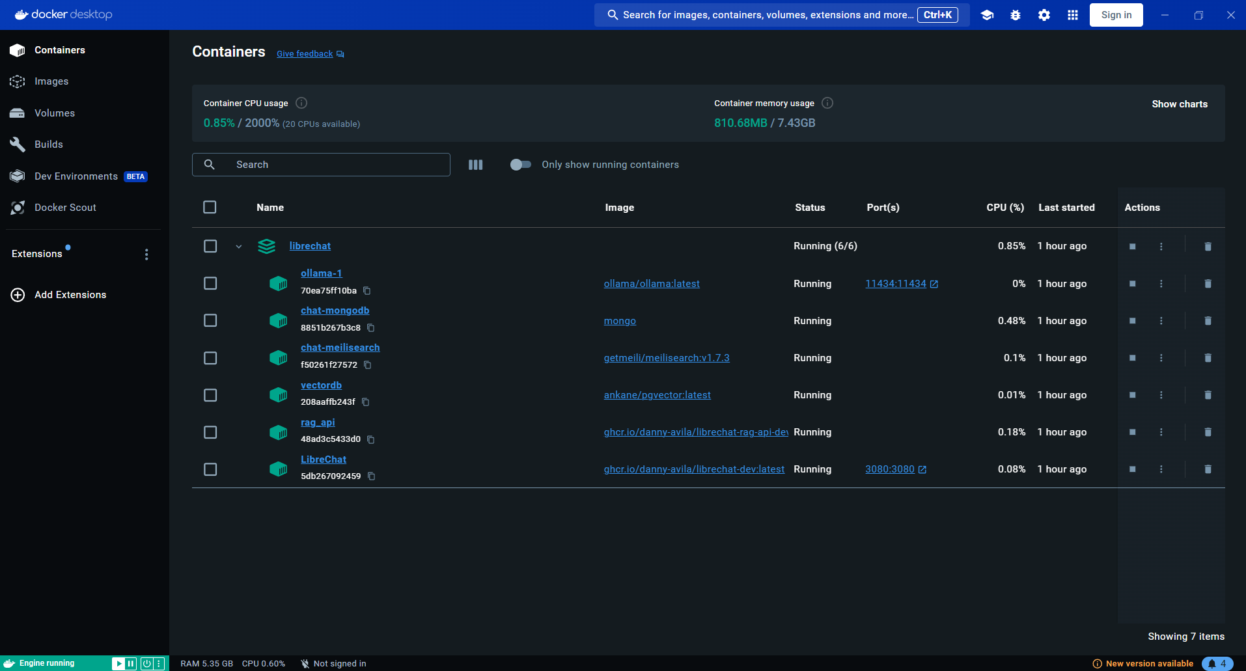Pause the Docker engine
This screenshot has height=671, width=1246.
point(131,664)
